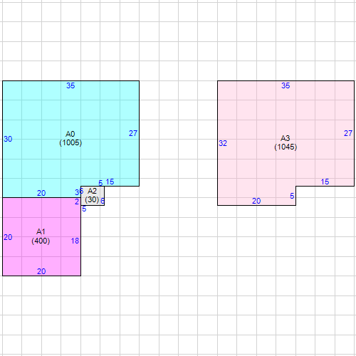356x356 pixels.
Task: Click dimension 15 on A3's notch edge
Action: click(x=325, y=182)
